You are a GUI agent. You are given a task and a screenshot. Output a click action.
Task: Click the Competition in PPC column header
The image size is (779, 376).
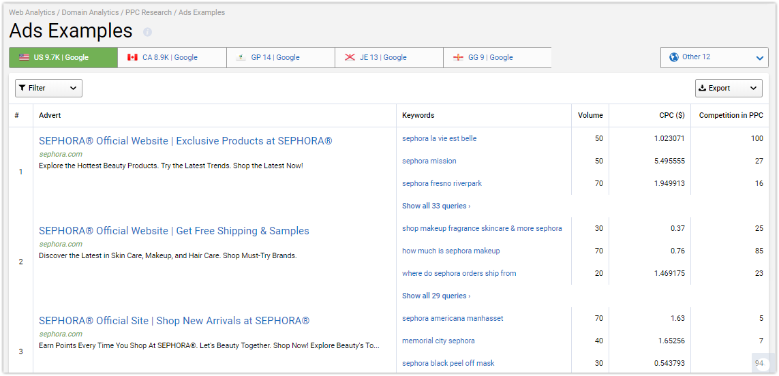731,115
